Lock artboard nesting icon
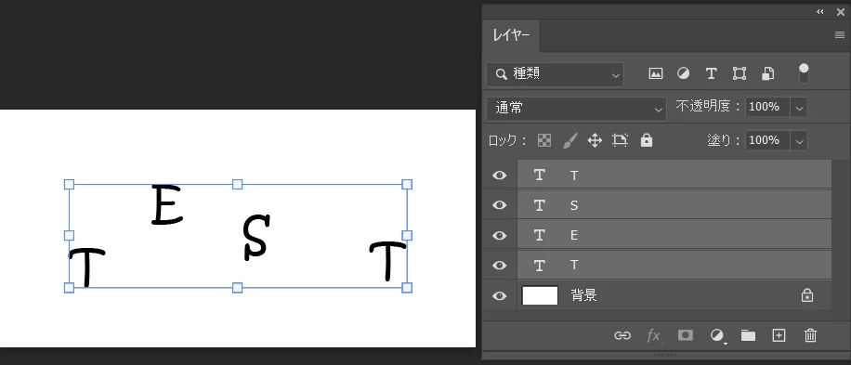 pos(620,140)
